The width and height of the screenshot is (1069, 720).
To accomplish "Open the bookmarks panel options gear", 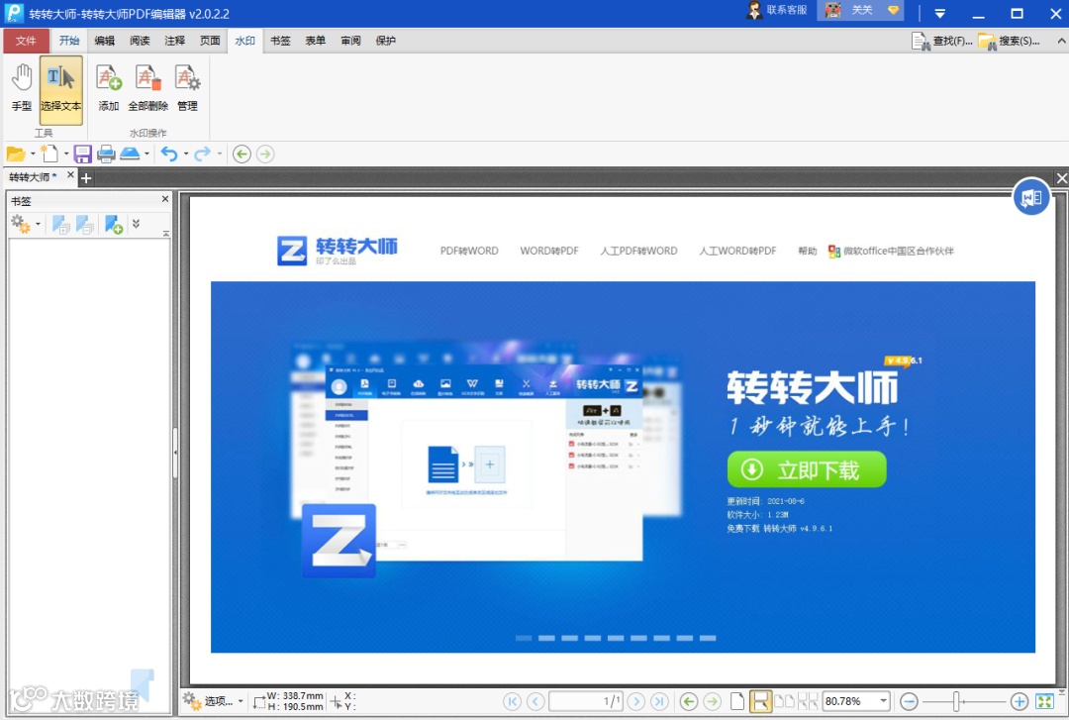I will 20,223.
